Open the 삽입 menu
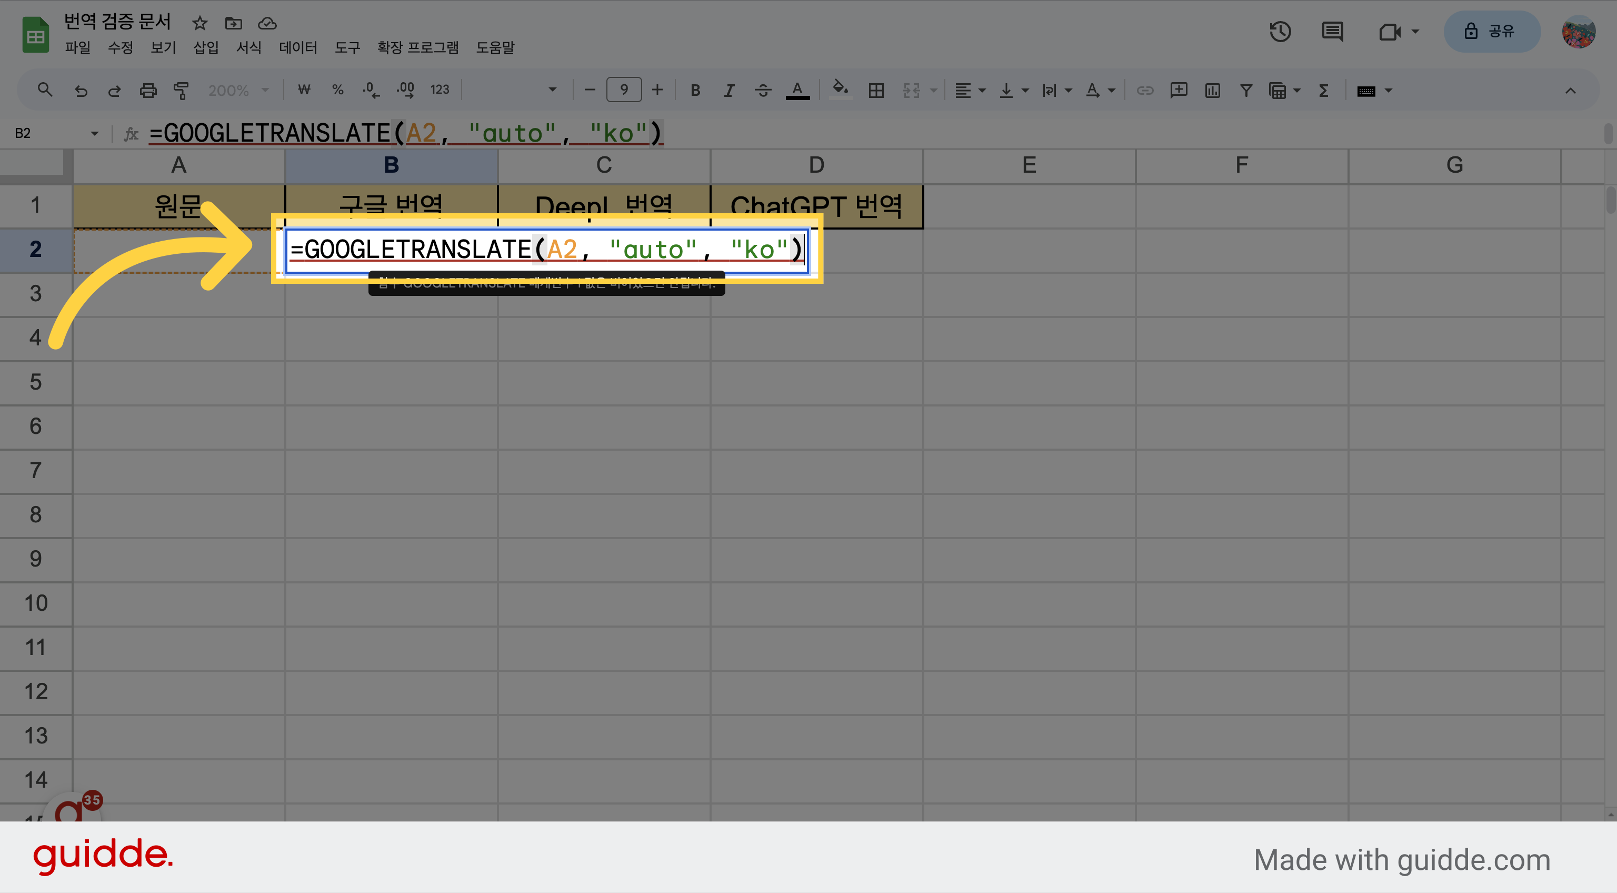1617x893 pixels. click(206, 48)
